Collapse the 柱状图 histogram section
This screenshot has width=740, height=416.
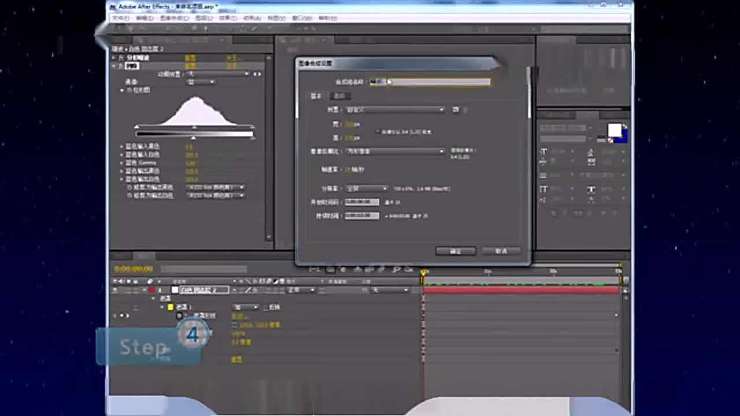(x=122, y=91)
